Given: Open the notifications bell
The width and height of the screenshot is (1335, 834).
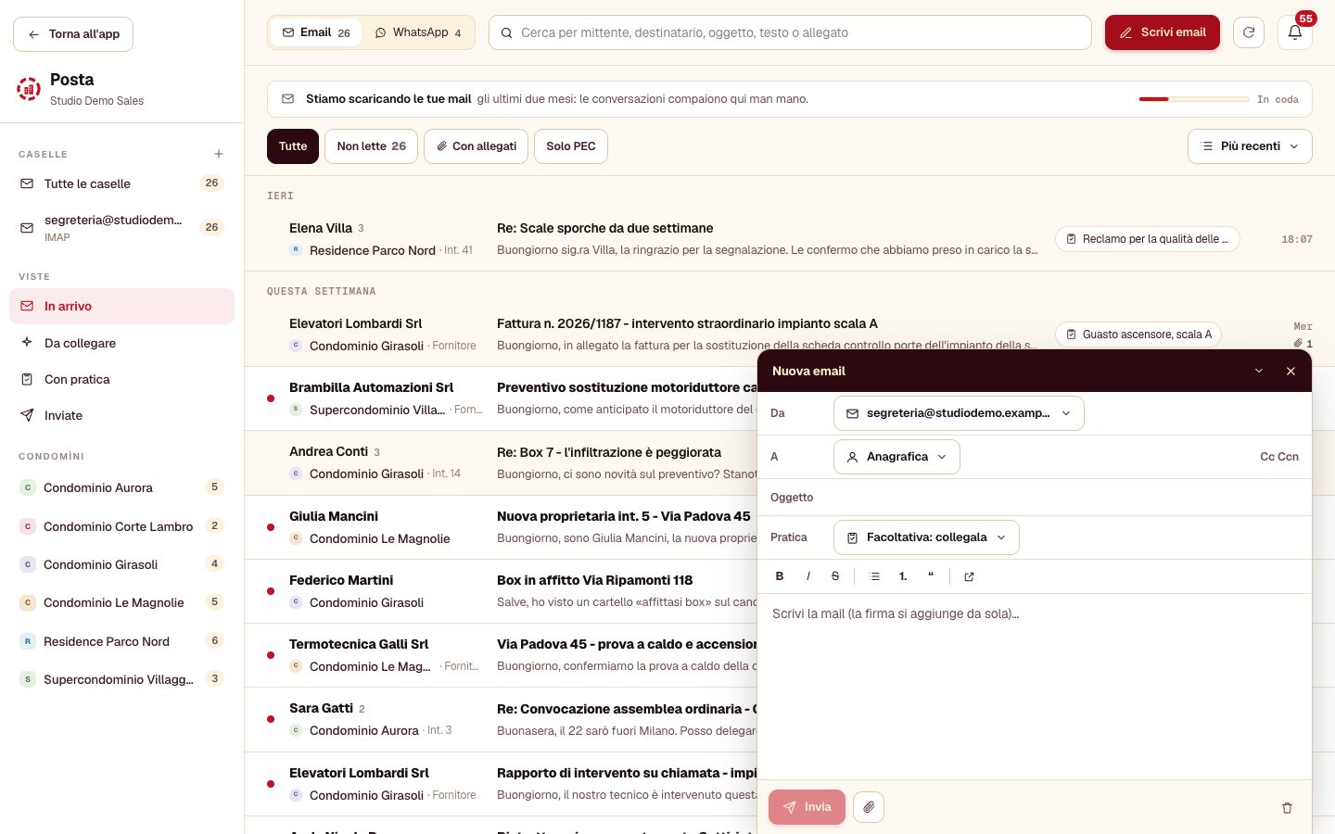Looking at the screenshot, I should [x=1295, y=32].
